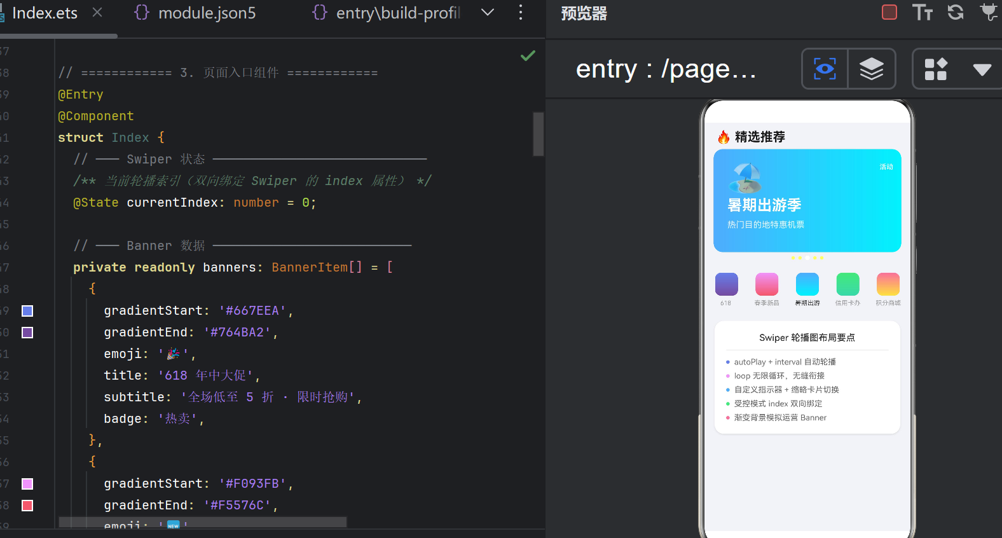Tap the 春季新品 icon in preview

click(x=767, y=284)
